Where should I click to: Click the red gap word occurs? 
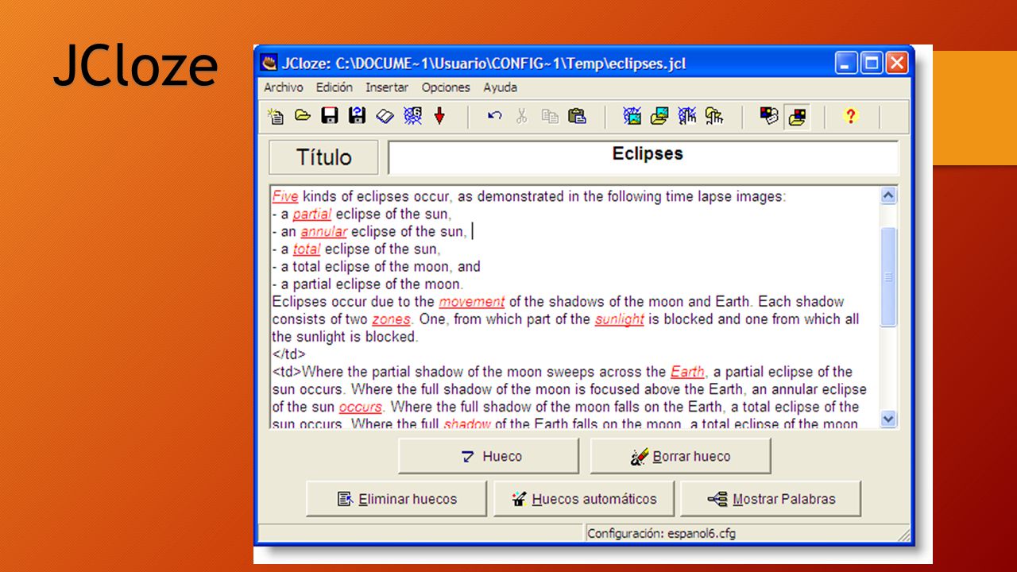(361, 407)
